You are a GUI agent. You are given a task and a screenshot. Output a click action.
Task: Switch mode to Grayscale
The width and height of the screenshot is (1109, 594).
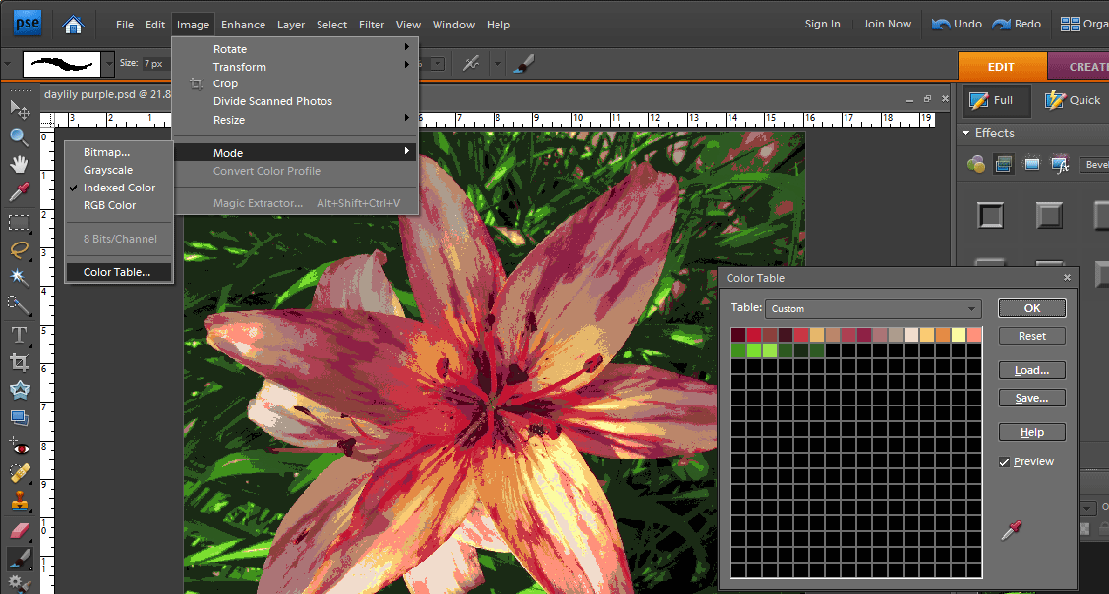tap(107, 170)
